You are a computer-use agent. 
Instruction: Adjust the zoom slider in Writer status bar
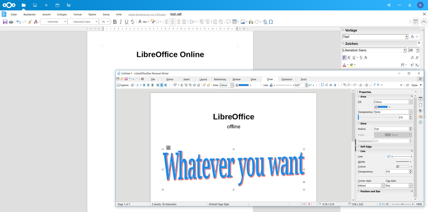[402, 204]
